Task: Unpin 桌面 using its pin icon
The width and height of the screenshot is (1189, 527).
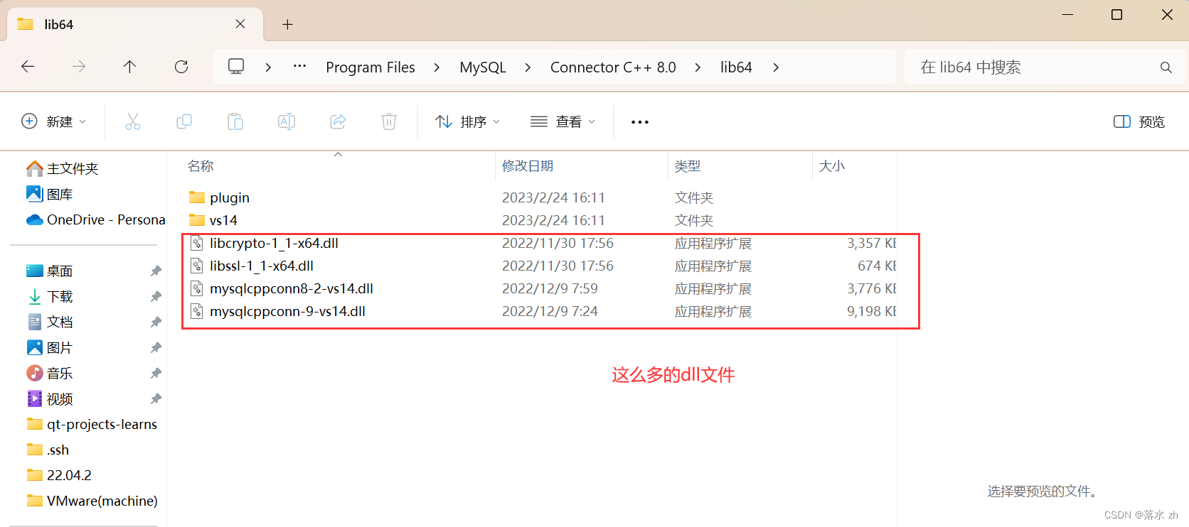Action: 156,271
